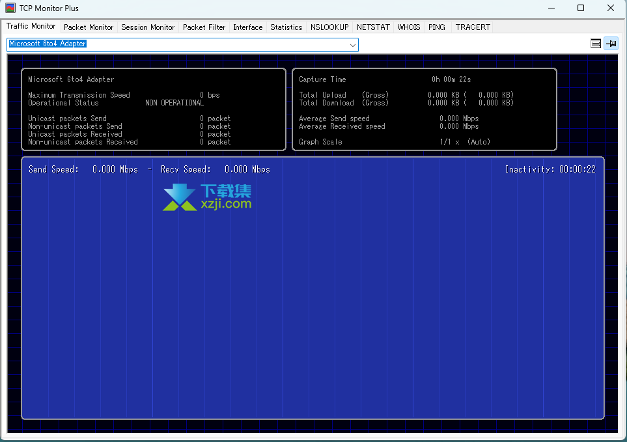Click the 'Maximum Transmission Speed' text
The height and width of the screenshot is (442, 627).
coord(79,95)
